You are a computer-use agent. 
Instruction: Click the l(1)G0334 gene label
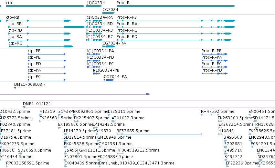click(x=95, y=3)
